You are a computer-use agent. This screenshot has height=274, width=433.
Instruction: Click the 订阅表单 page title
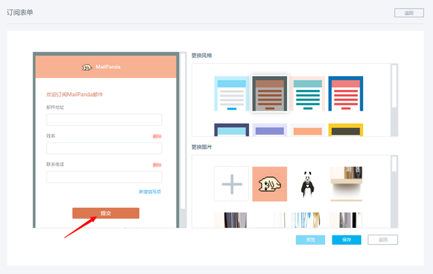click(x=20, y=13)
